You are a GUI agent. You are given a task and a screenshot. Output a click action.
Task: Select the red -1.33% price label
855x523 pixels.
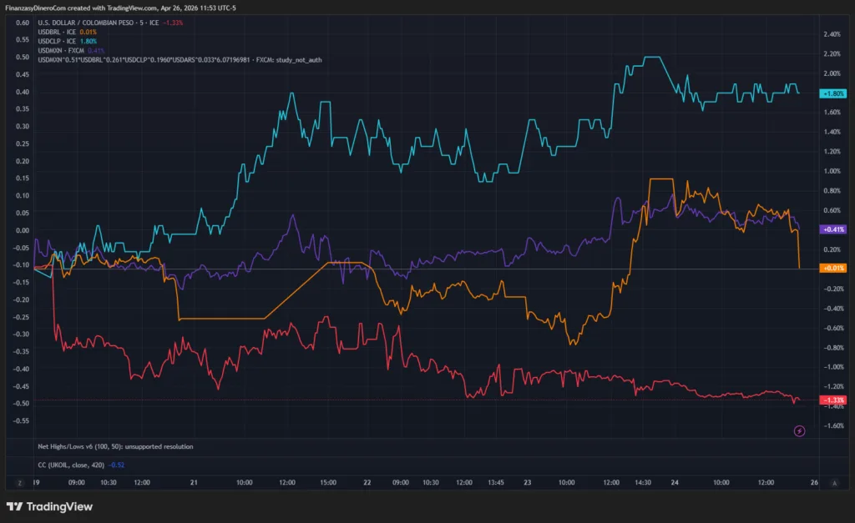coord(834,400)
